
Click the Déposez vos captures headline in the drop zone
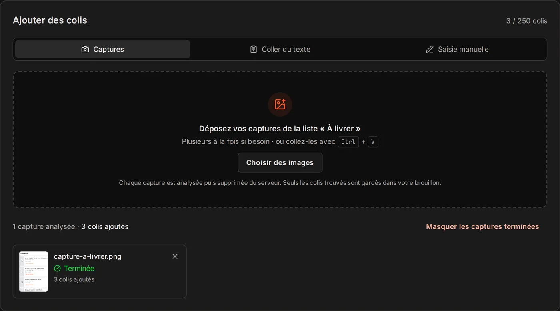point(280,129)
